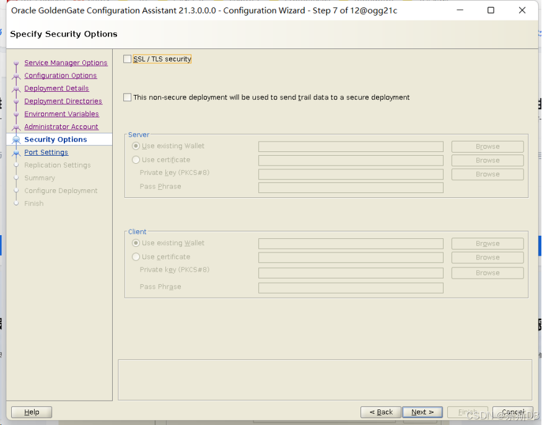Select Server Use existing Wallet radio

(136, 146)
